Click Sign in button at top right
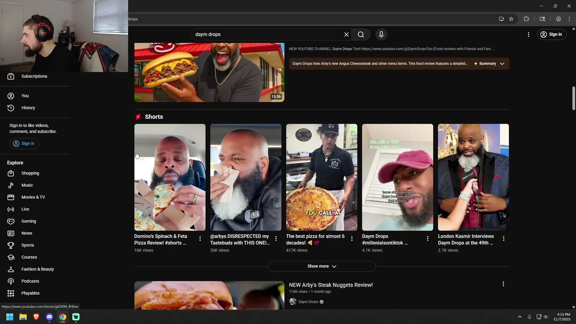The width and height of the screenshot is (576, 324). (551, 34)
